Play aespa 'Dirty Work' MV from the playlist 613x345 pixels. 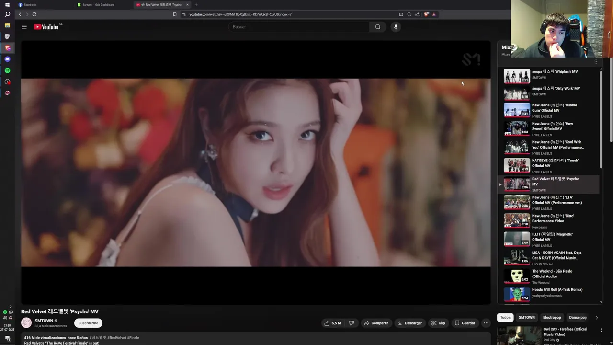(x=548, y=92)
